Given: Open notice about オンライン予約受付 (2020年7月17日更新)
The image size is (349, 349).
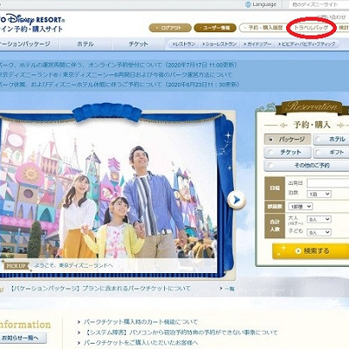Looking at the screenshot, I should 119,65.
